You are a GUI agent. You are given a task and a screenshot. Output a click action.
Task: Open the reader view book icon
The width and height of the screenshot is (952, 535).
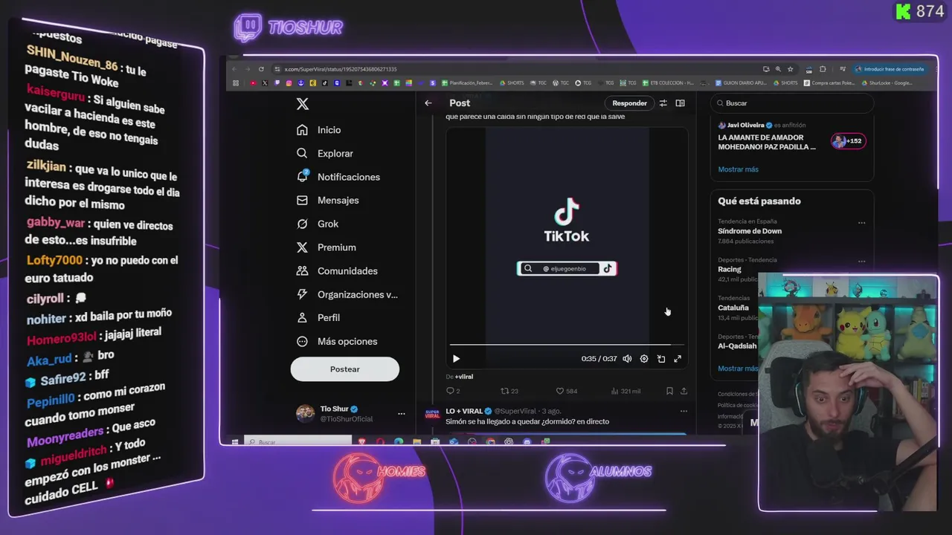[680, 103]
